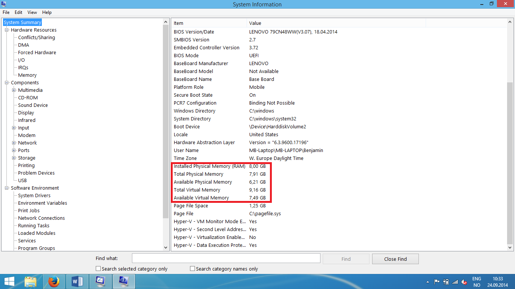Select the BIOS Version/Date row

339,32
